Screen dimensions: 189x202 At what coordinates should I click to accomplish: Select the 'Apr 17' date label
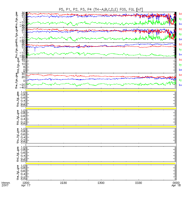(x=26, y=186)
